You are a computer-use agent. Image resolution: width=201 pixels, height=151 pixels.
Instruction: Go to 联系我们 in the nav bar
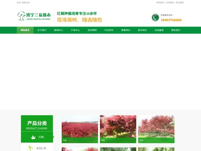[176, 30]
